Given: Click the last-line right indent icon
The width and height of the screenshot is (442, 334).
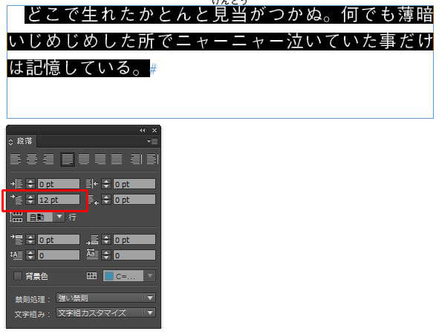Looking at the screenshot, I should tap(93, 200).
